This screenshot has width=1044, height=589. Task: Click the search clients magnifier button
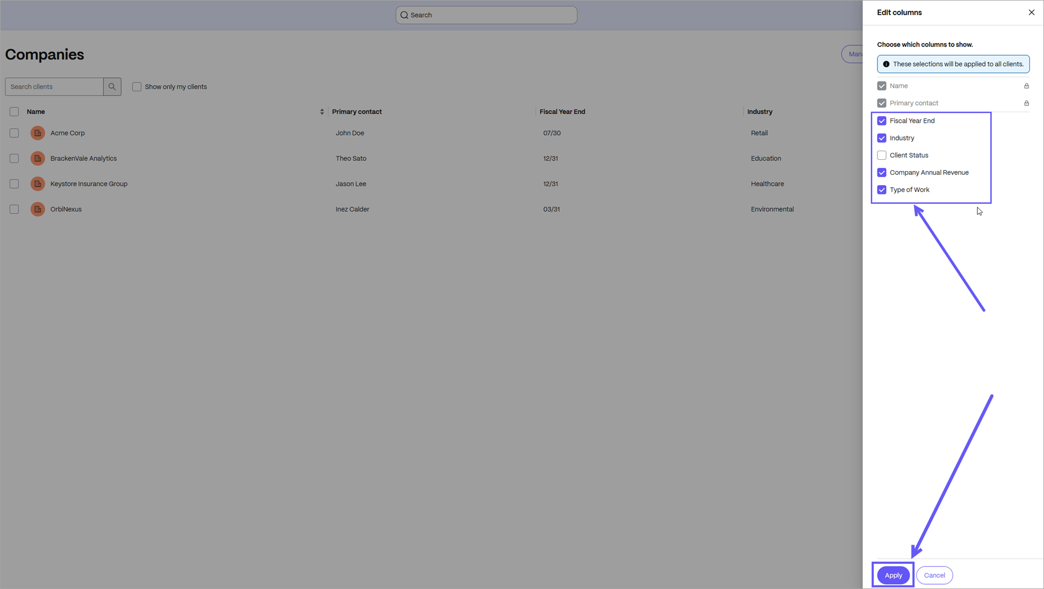point(112,86)
